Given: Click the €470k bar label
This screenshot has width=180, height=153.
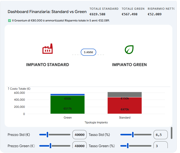Looking at the screenshot, I should (x=125, y=109).
